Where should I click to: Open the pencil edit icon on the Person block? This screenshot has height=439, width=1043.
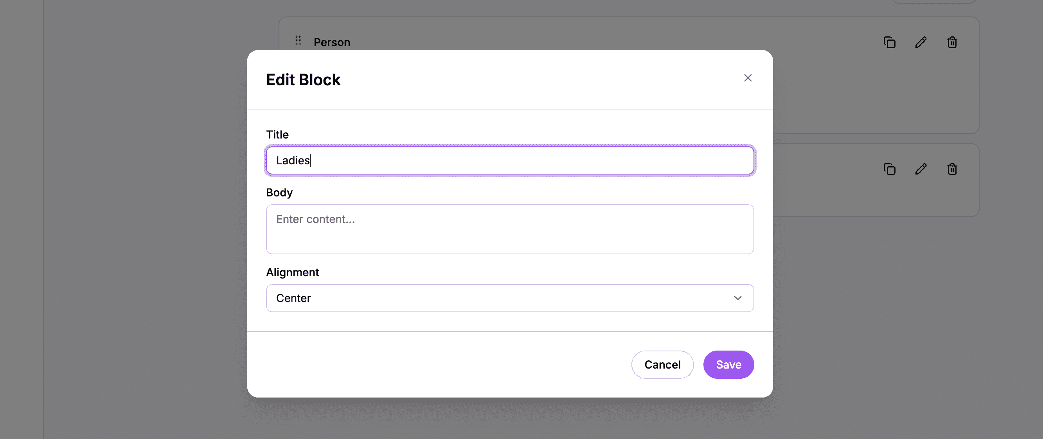point(921,42)
